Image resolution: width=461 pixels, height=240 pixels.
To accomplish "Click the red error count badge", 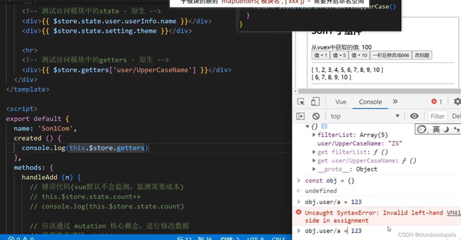I will pos(437,102).
